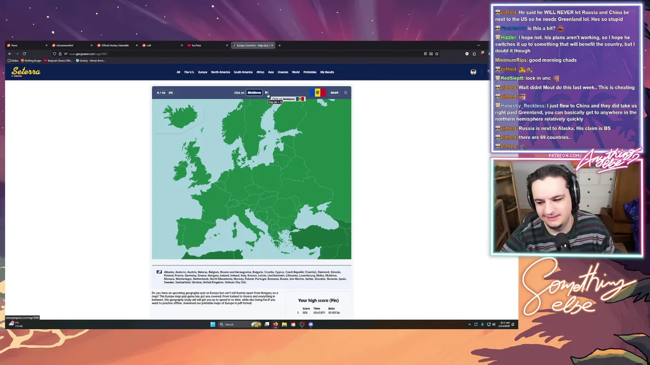Click the 0 / 46 score counter
The image size is (650, 365).
coord(161,93)
